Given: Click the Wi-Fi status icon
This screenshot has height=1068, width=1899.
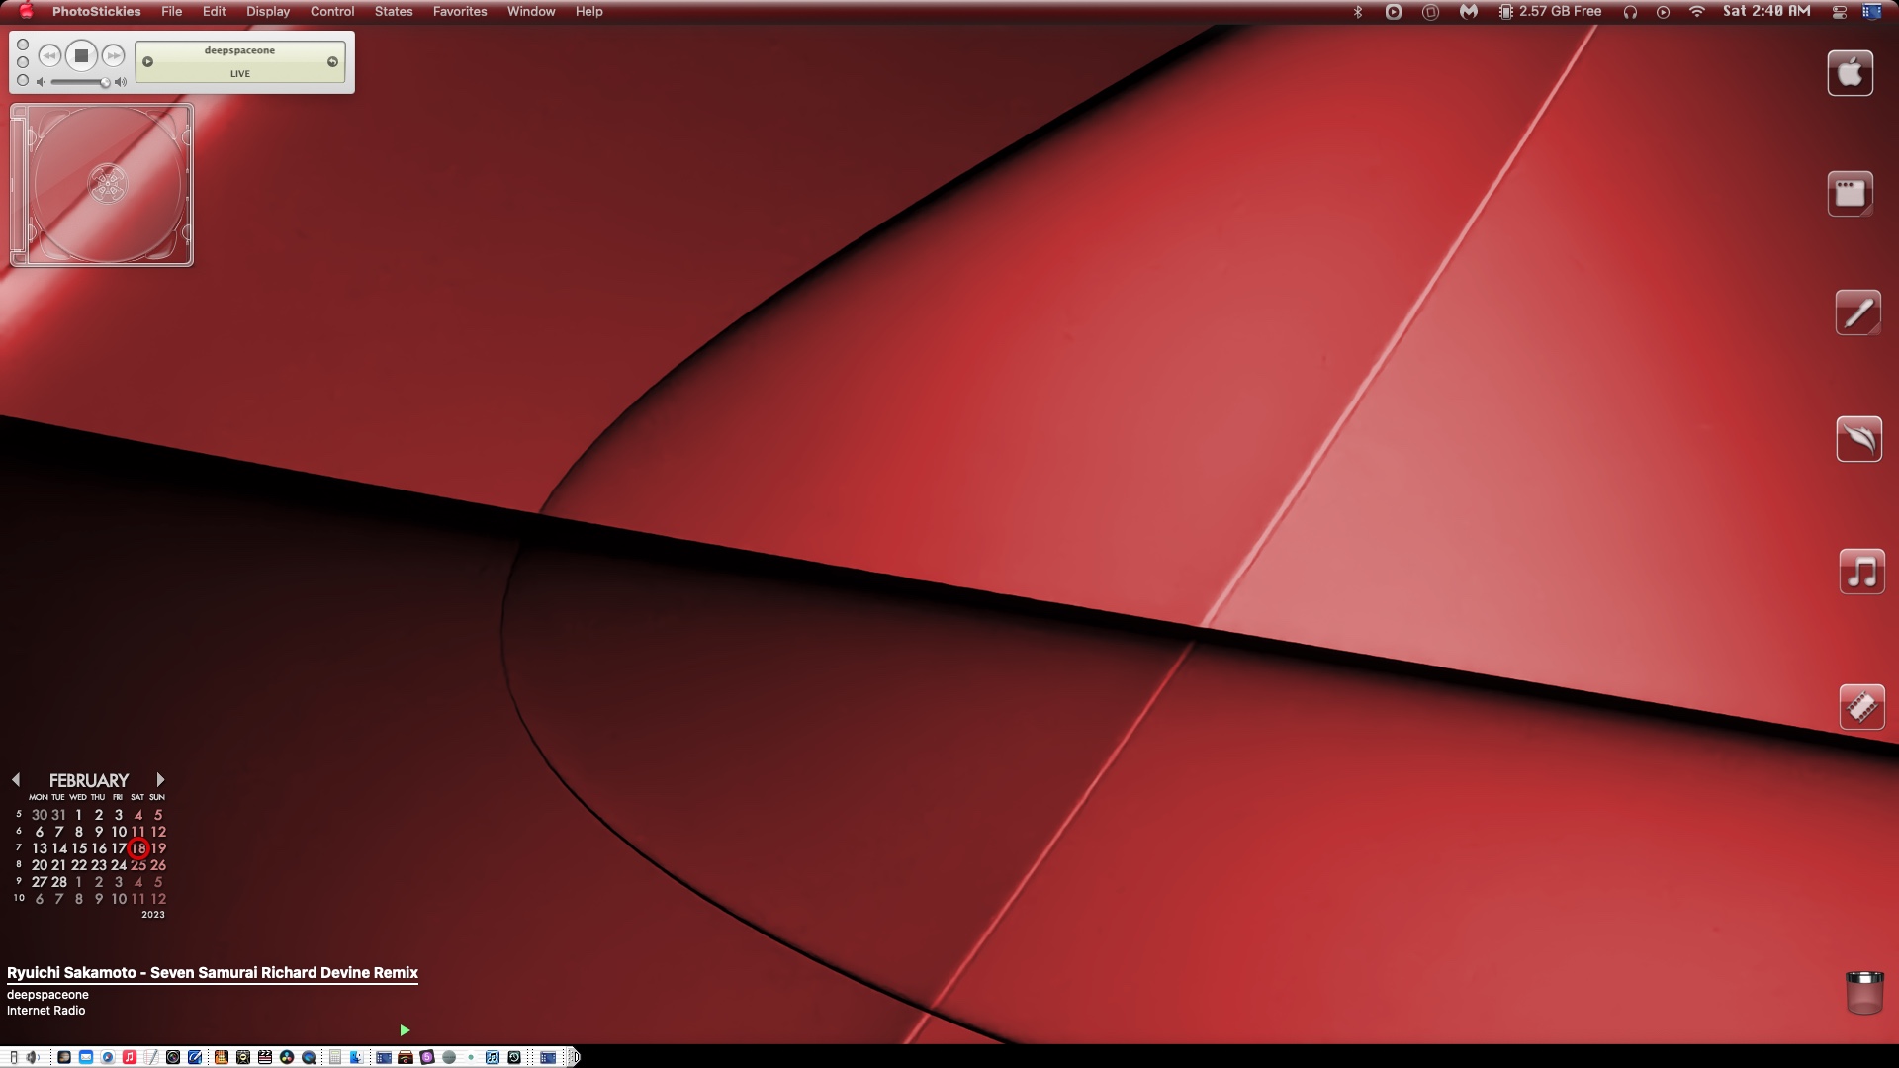Looking at the screenshot, I should pos(1697,12).
